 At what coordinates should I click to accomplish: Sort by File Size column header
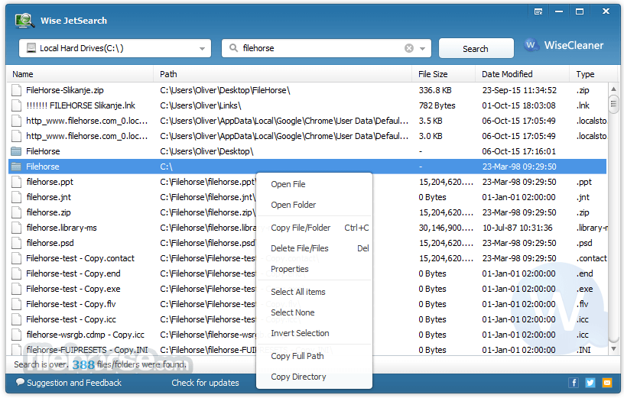pos(444,74)
